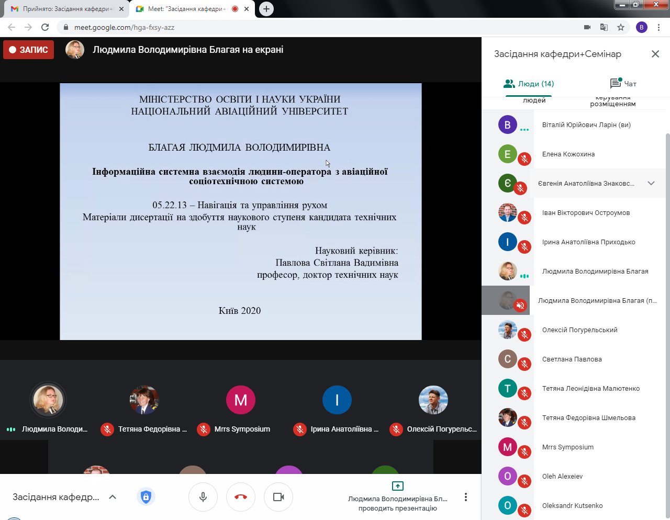Click the Ірина Анатоліївна tile avatar
This screenshot has height=520, width=670.
tap(337, 400)
